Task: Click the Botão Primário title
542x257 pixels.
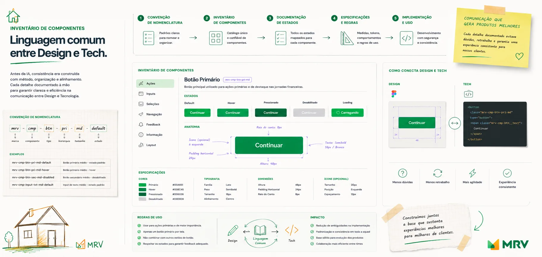Action: (x=202, y=79)
